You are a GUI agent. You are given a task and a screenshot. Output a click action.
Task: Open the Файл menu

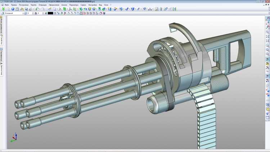pyautogui.click(x=7, y=5)
